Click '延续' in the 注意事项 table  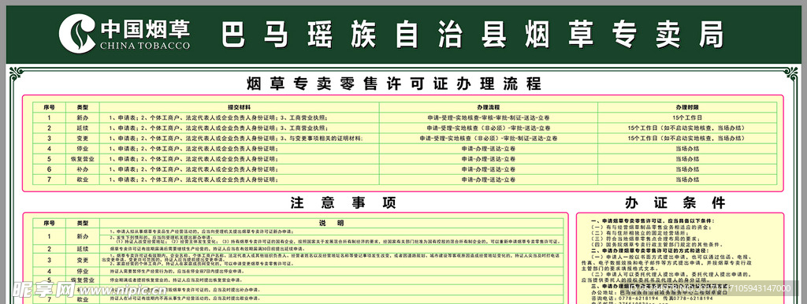(82, 249)
